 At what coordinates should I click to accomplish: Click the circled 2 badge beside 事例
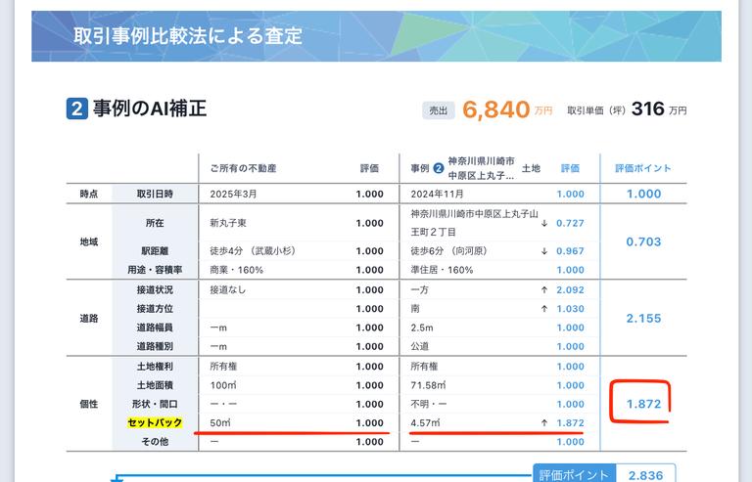pos(439,168)
